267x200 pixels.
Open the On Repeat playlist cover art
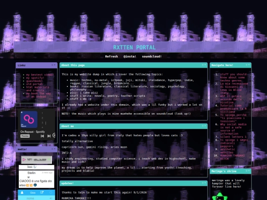(x=29, y=120)
